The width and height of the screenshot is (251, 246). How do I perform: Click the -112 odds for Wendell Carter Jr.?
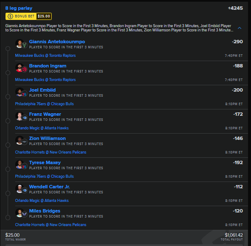238,187
